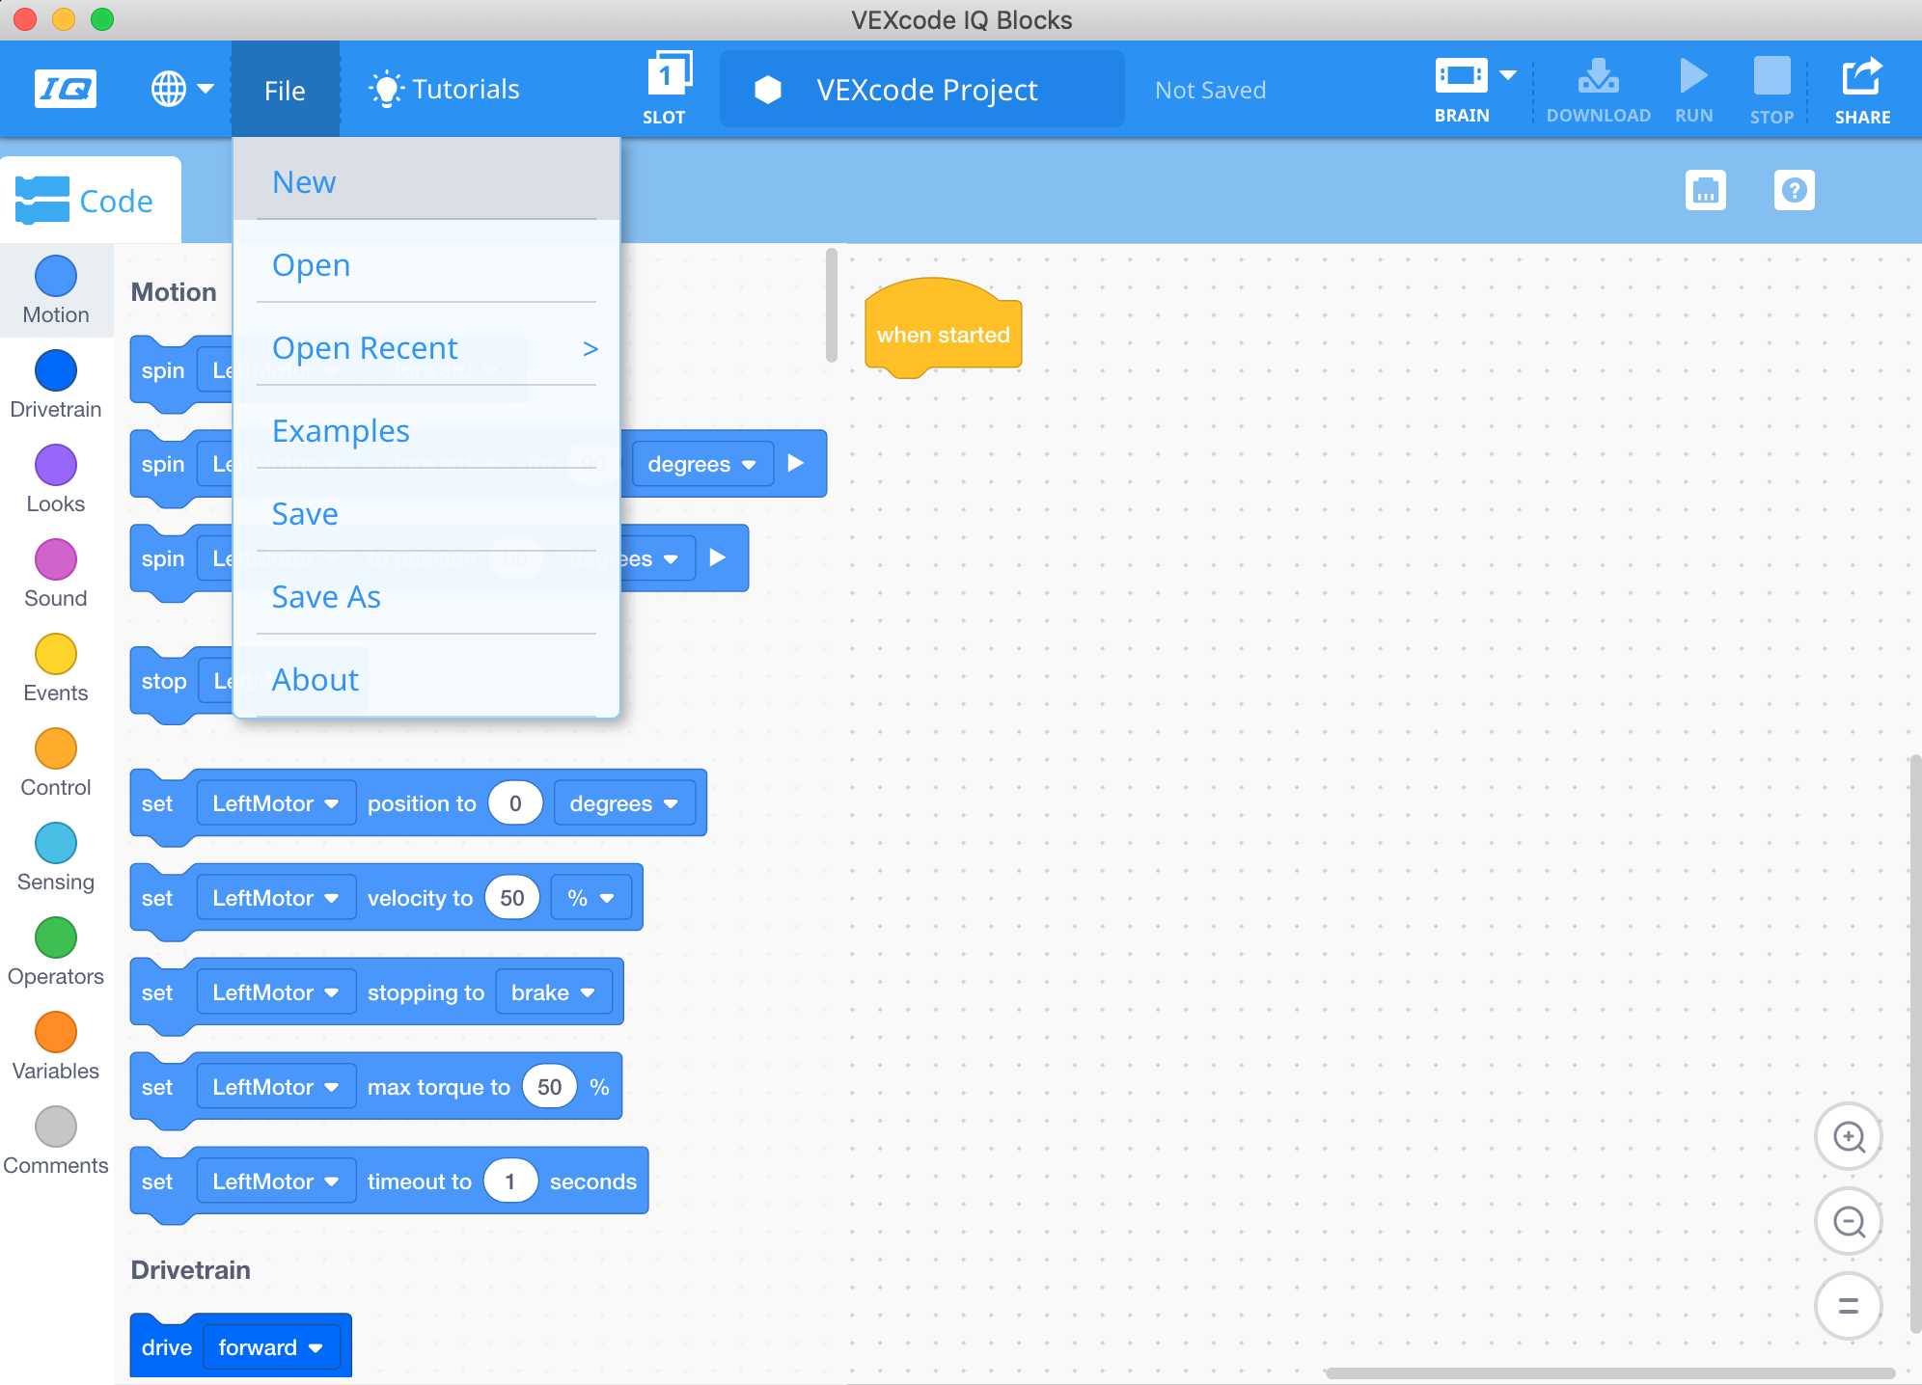Click the project hexagon icon
The width and height of the screenshot is (1922, 1385).
click(768, 90)
